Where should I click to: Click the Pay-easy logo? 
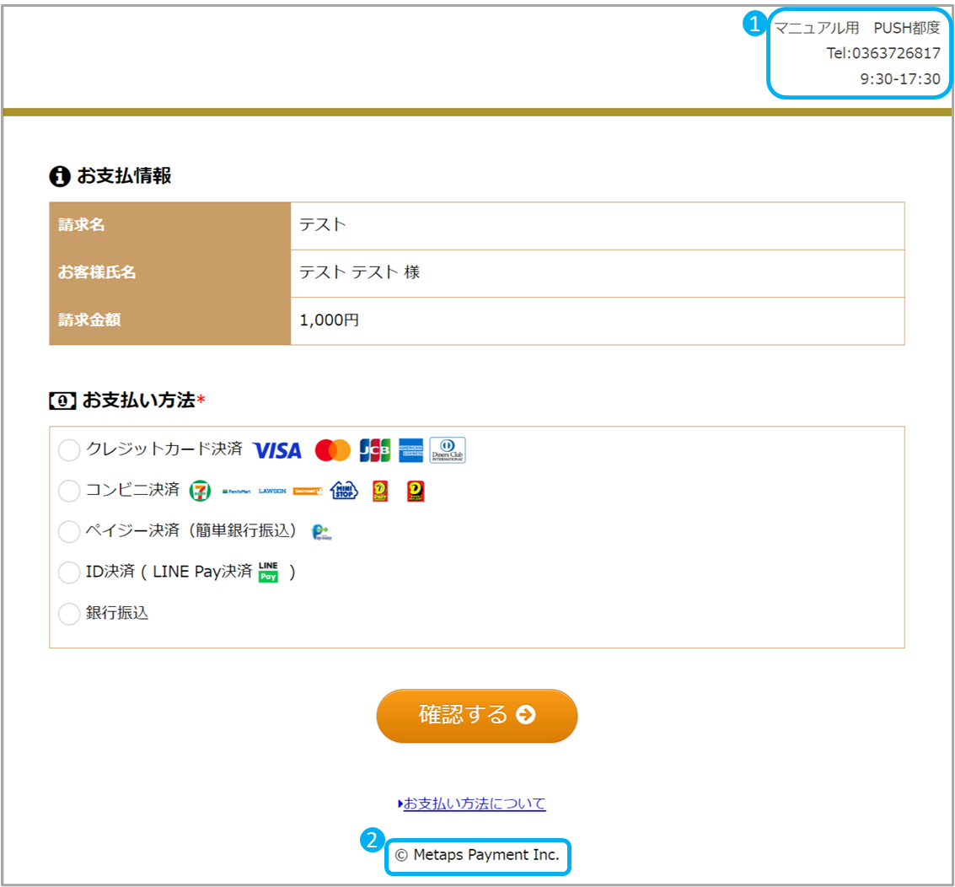[x=321, y=531]
